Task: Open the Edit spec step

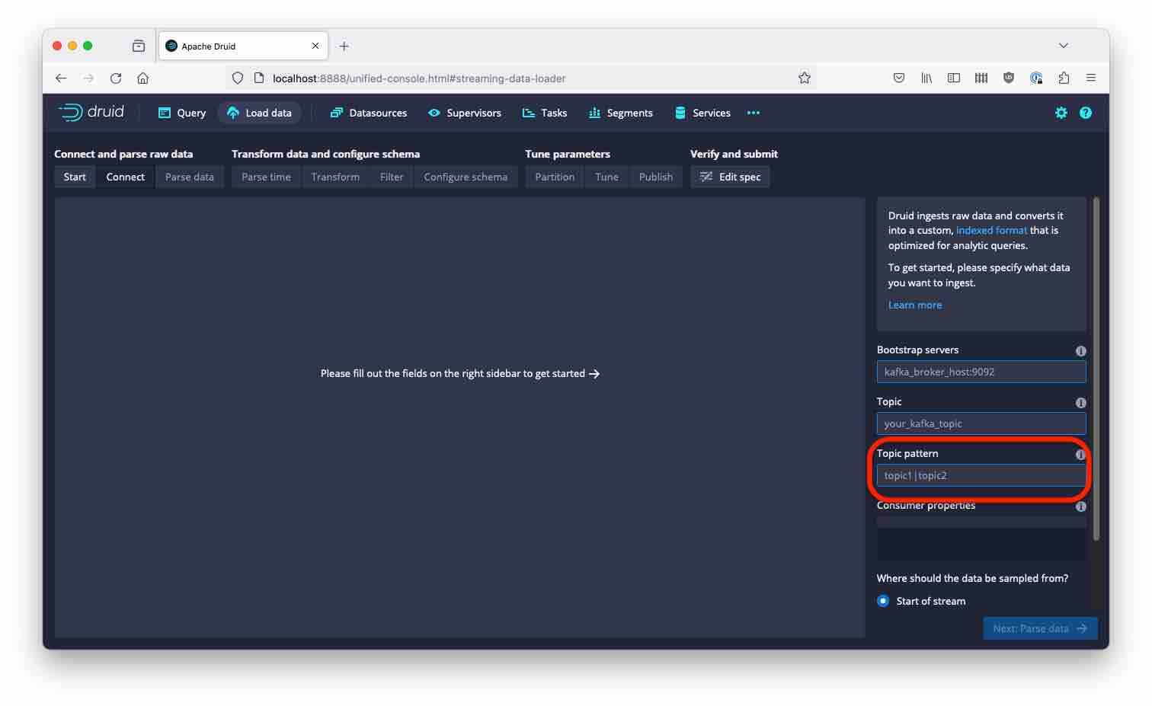Action: click(x=730, y=177)
